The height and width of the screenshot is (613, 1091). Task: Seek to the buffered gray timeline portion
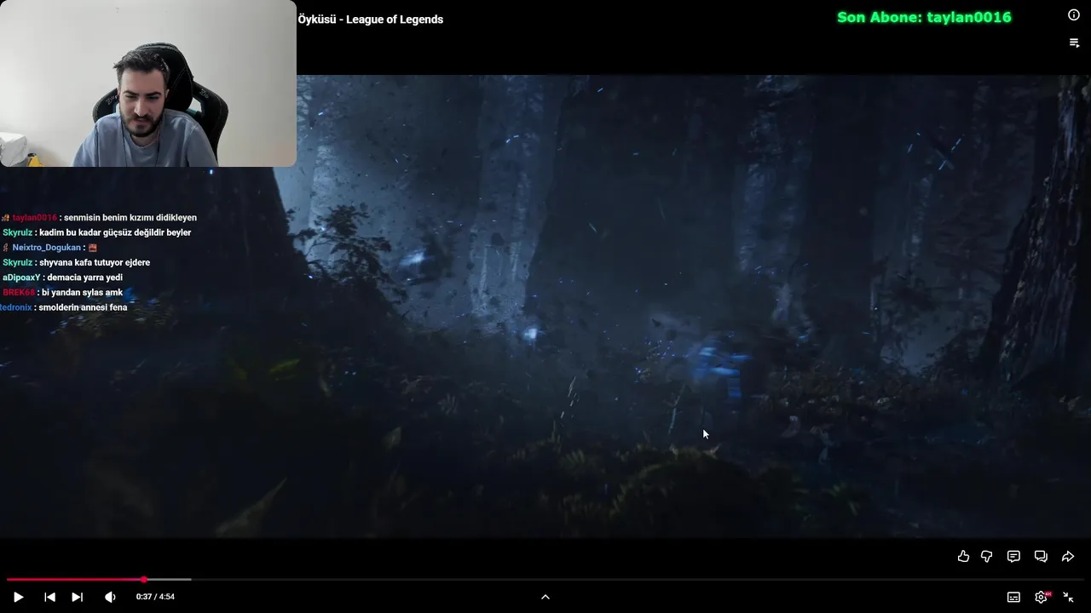(170, 580)
